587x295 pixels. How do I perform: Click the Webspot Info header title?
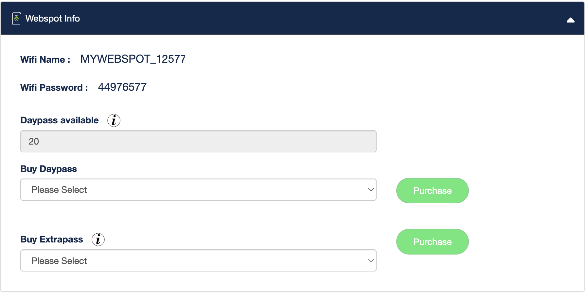coord(53,19)
